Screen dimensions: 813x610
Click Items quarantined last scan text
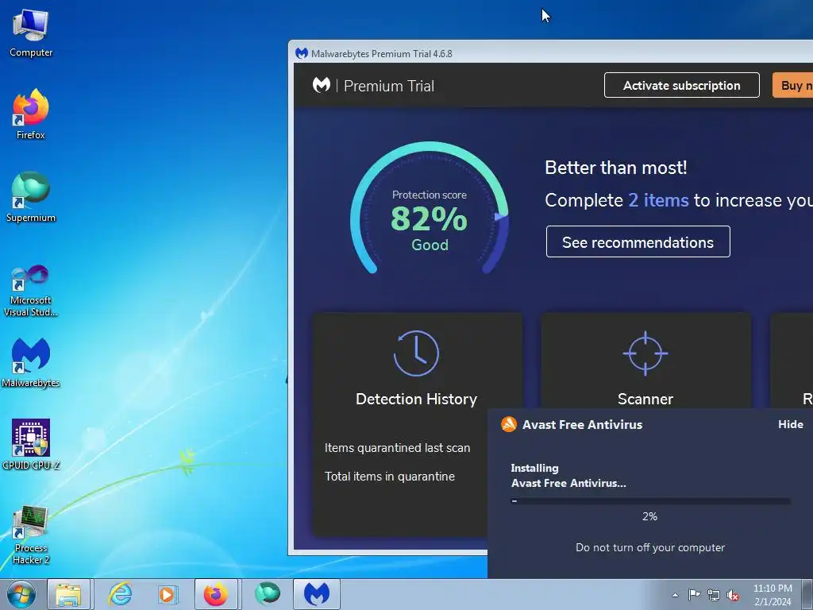tap(397, 448)
